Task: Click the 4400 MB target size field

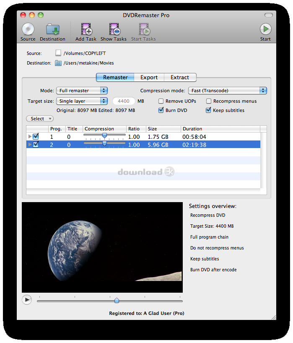Action: tap(124, 101)
